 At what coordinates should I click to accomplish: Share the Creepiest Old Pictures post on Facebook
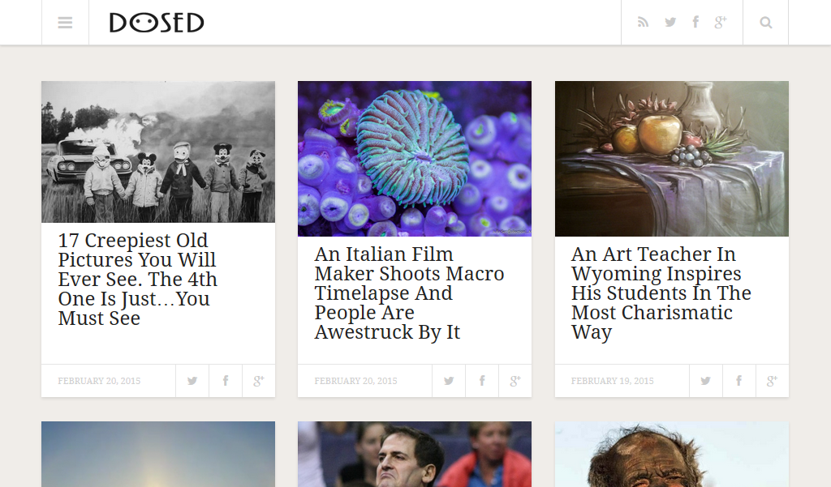(226, 381)
